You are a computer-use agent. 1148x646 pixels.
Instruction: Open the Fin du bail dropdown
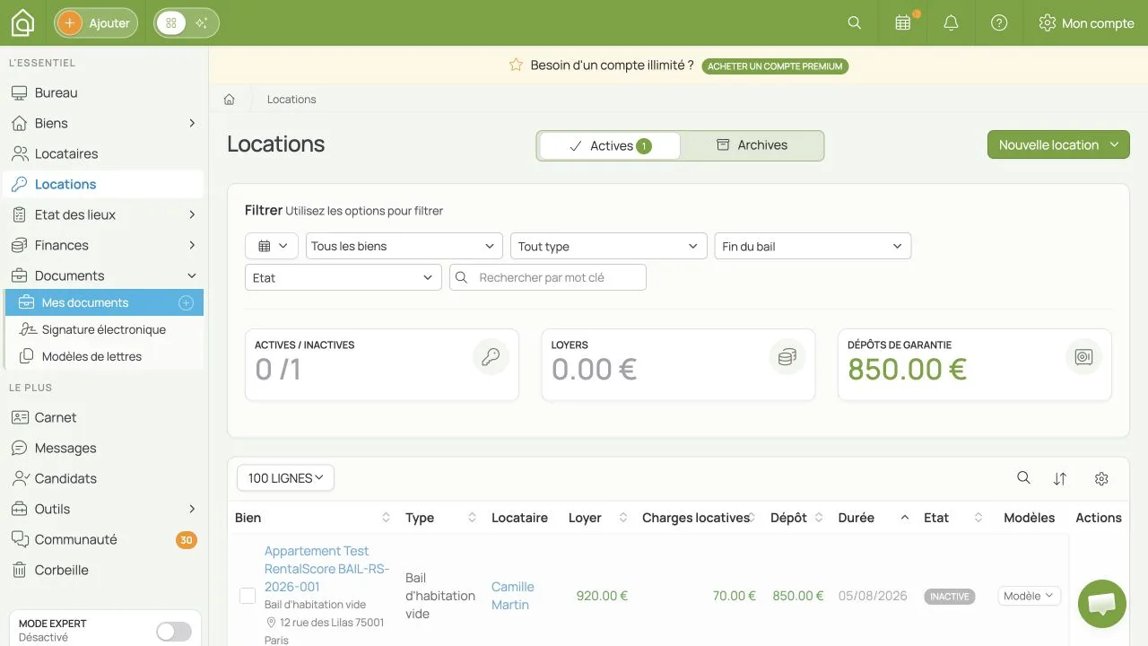pyautogui.click(x=813, y=247)
